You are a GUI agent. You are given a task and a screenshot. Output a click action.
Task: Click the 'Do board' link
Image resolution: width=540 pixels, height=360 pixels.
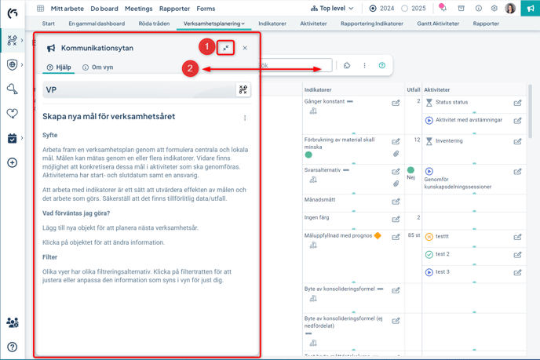104,9
